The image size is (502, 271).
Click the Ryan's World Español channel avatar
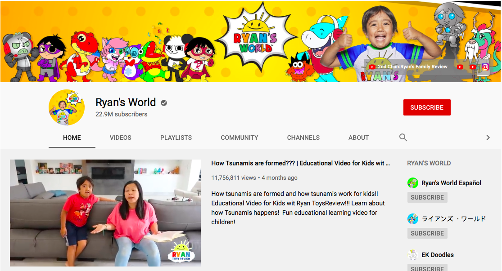413,183
